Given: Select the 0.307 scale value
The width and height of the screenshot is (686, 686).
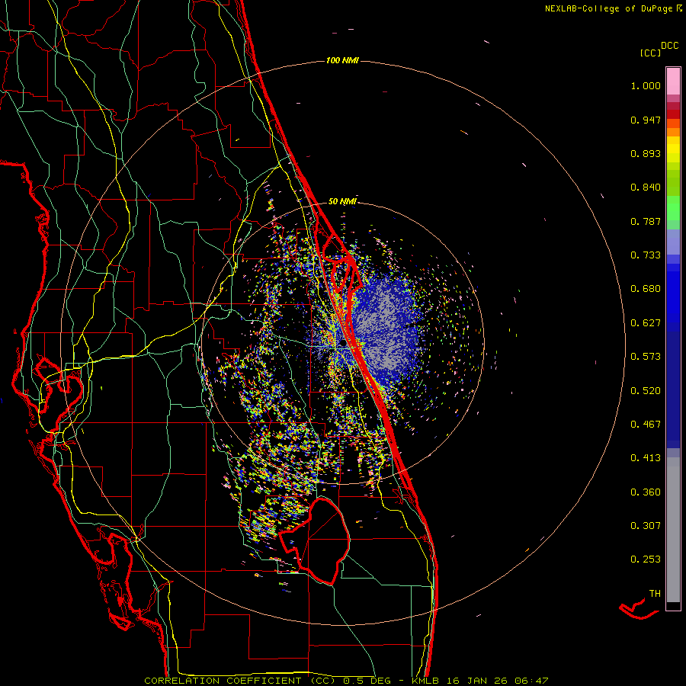Looking at the screenshot, I should pos(646,526).
